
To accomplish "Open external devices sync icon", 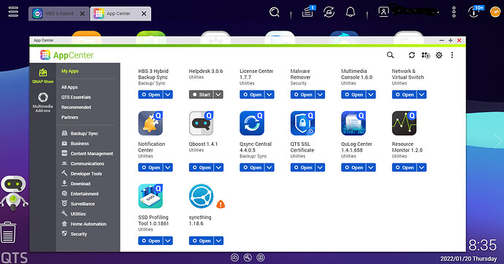I will [329, 12].
